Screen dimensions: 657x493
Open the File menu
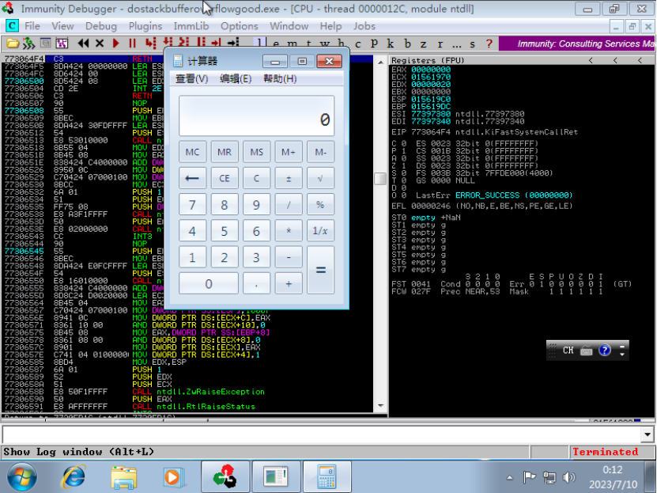point(32,26)
